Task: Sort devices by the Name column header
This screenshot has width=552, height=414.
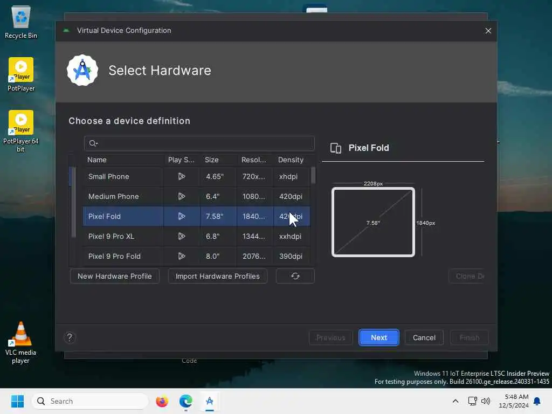Action: (124, 160)
